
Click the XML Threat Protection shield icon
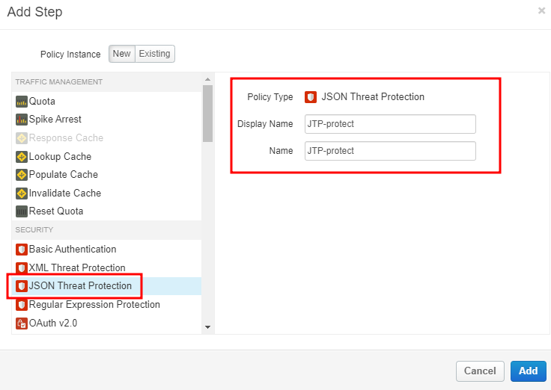point(22,268)
